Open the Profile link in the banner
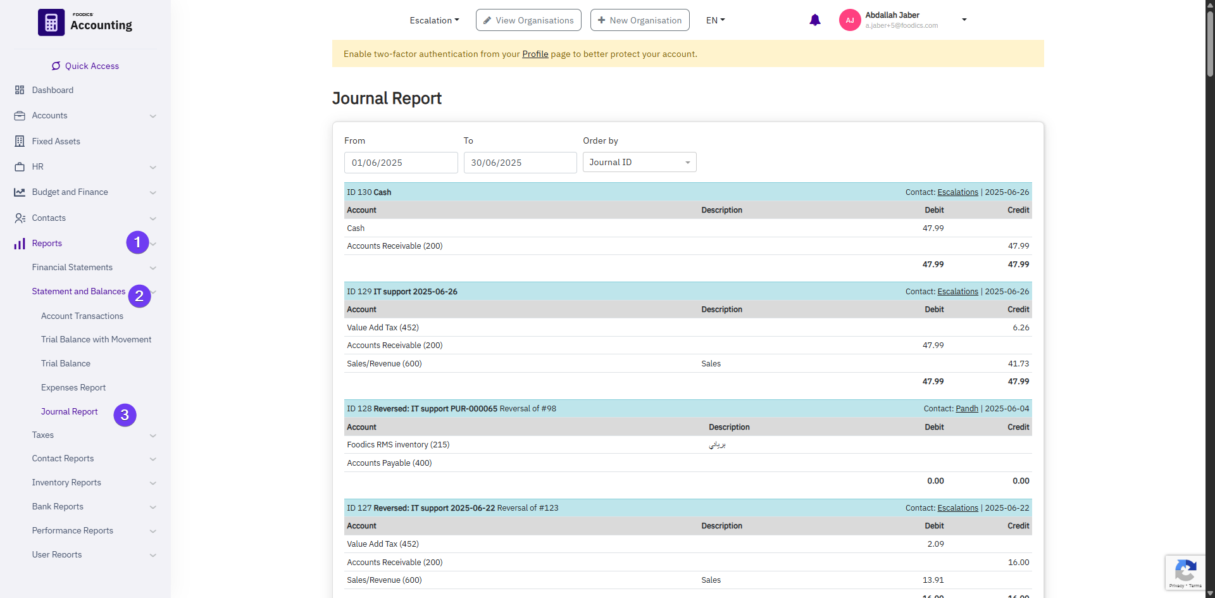The width and height of the screenshot is (1215, 598). pos(535,54)
